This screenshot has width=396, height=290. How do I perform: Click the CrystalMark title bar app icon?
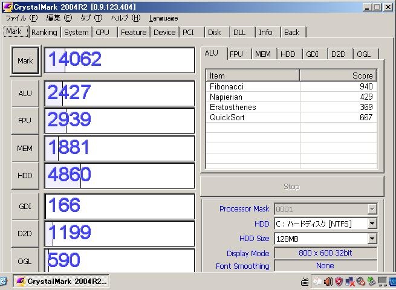[x=7, y=6]
